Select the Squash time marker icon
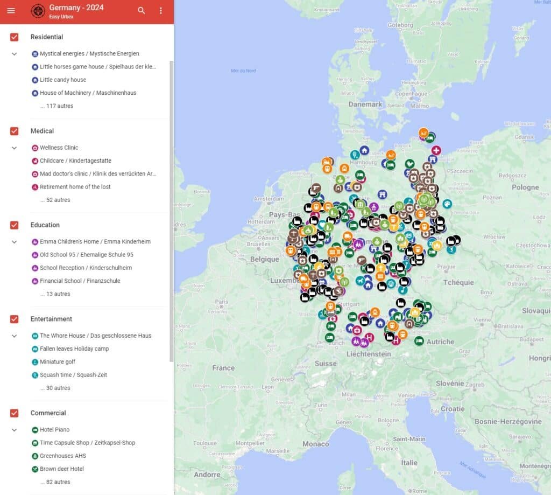This screenshot has height=495, width=551. (x=35, y=375)
